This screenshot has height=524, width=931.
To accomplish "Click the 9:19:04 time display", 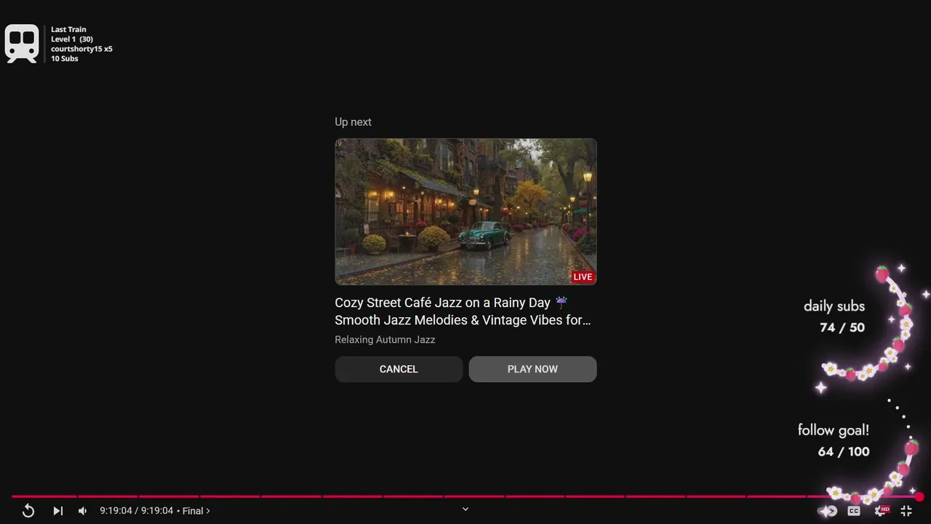I will (x=136, y=511).
